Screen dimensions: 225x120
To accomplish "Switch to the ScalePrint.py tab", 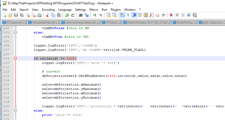I will point(185,22).
